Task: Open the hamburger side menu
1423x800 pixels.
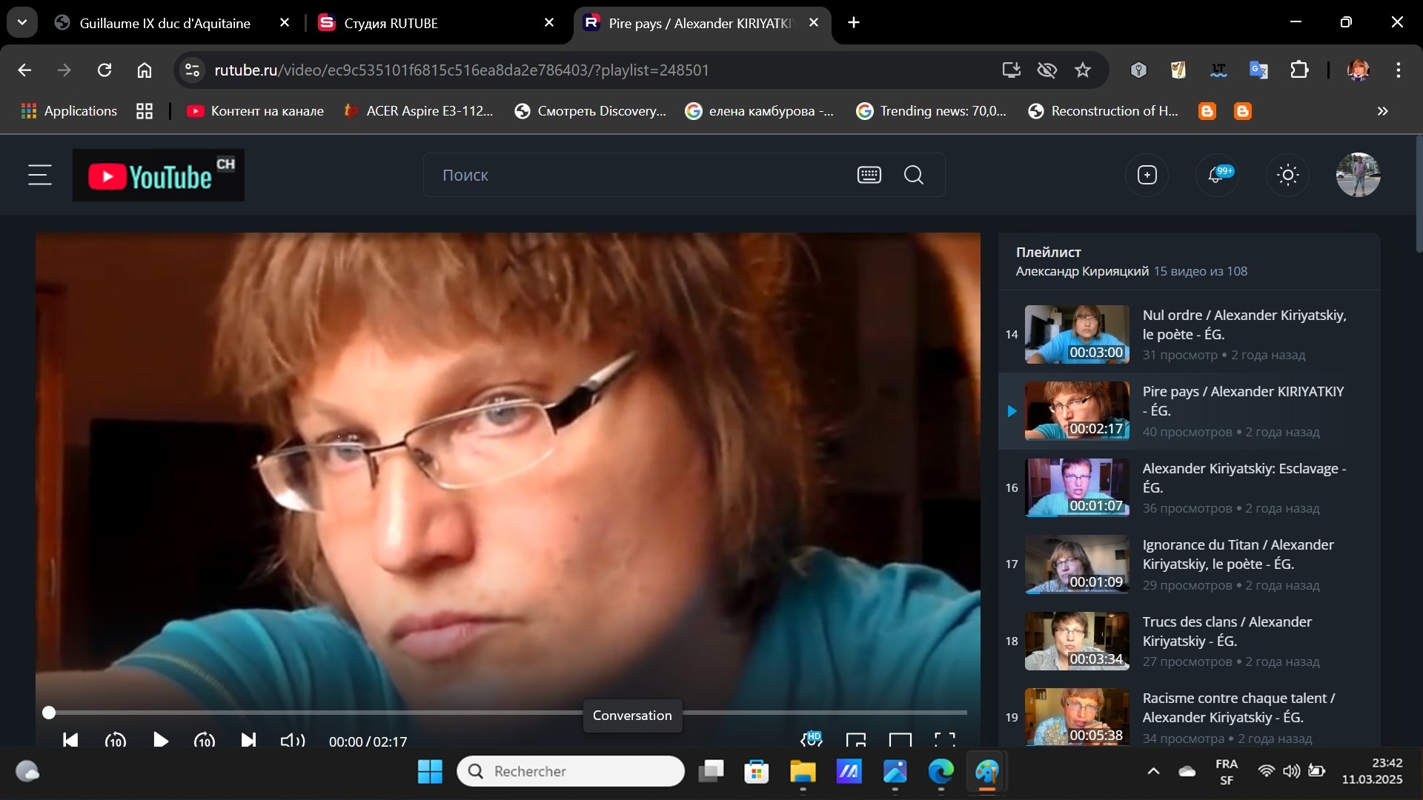Action: click(40, 176)
